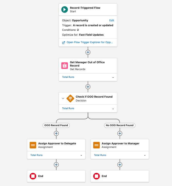The height and width of the screenshot is (186, 172).
Task: Collapse the Check if OOO Record Found decision
Action: click(63, 98)
